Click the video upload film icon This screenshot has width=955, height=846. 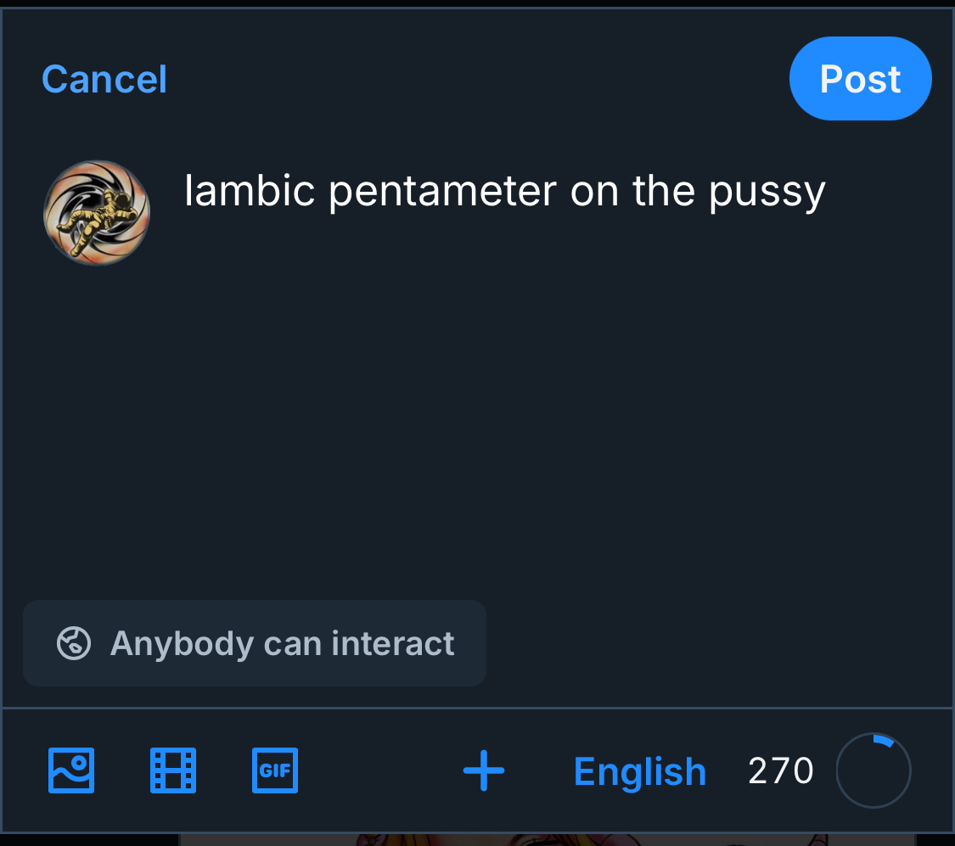[173, 770]
